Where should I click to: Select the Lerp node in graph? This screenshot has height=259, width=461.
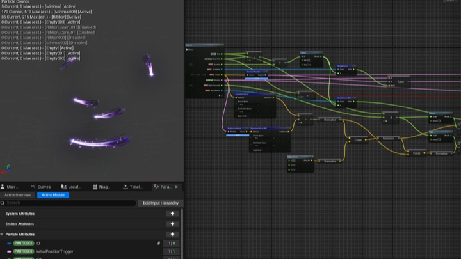[x=401, y=81]
